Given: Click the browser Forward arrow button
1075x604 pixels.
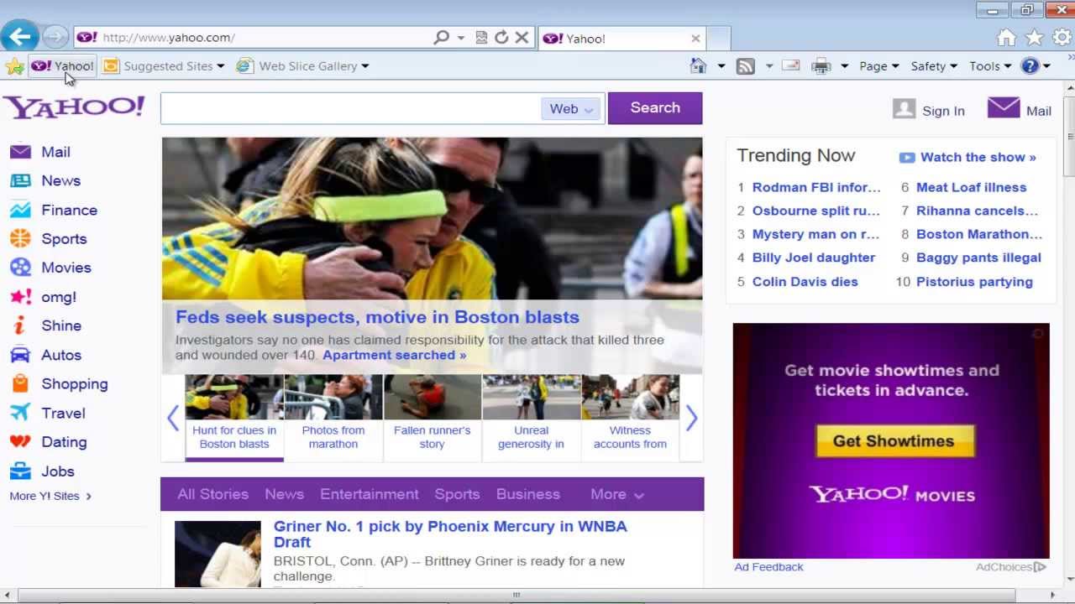Looking at the screenshot, I should point(55,37).
